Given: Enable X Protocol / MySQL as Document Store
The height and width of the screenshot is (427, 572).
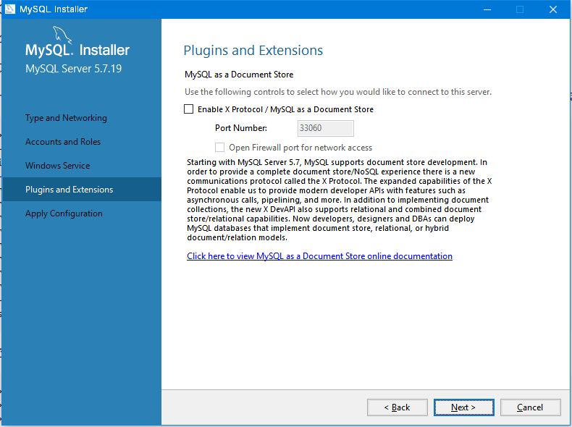Looking at the screenshot, I should click(x=189, y=109).
